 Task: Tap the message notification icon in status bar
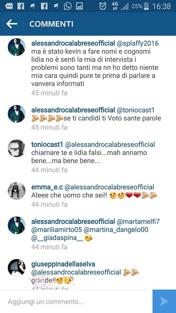click(x=9, y=7)
